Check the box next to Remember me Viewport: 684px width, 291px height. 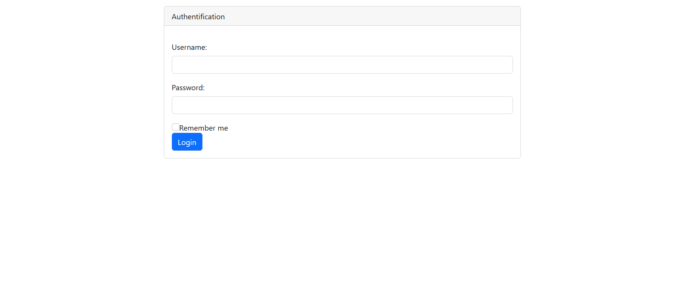click(x=175, y=127)
